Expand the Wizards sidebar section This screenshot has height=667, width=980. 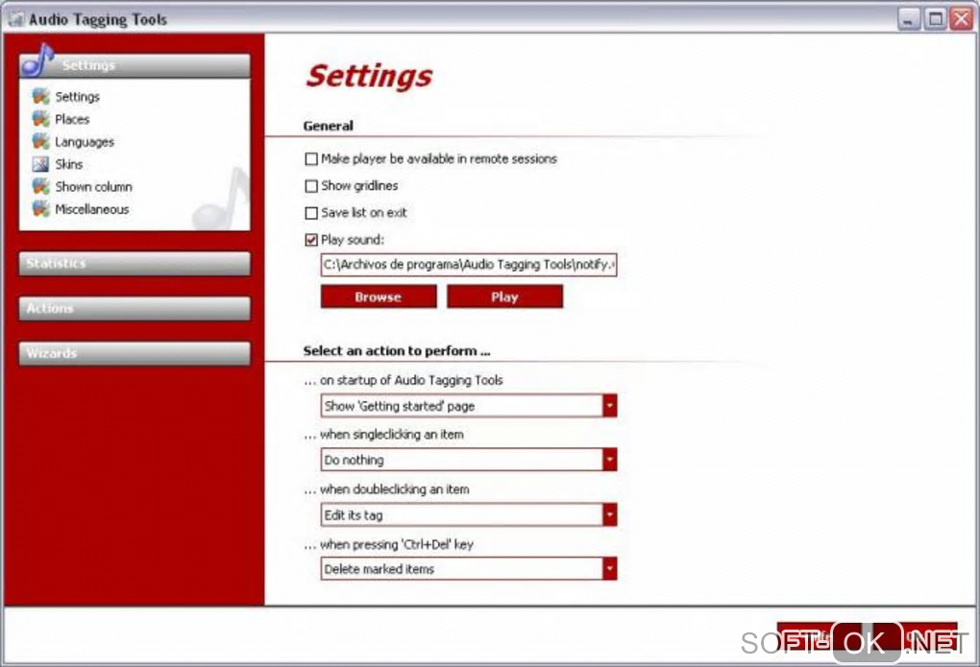click(135, 353)
